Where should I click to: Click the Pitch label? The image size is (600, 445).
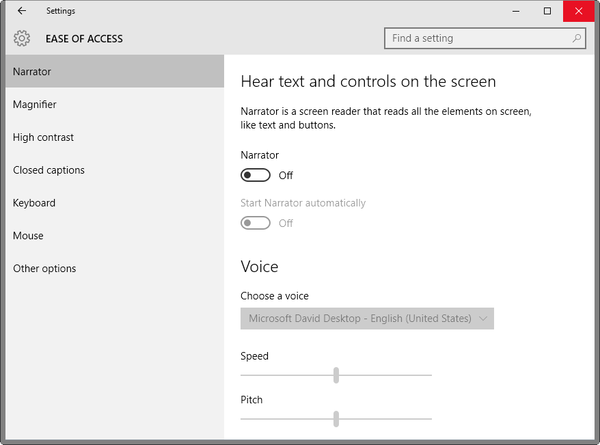(x=251, y=399)
